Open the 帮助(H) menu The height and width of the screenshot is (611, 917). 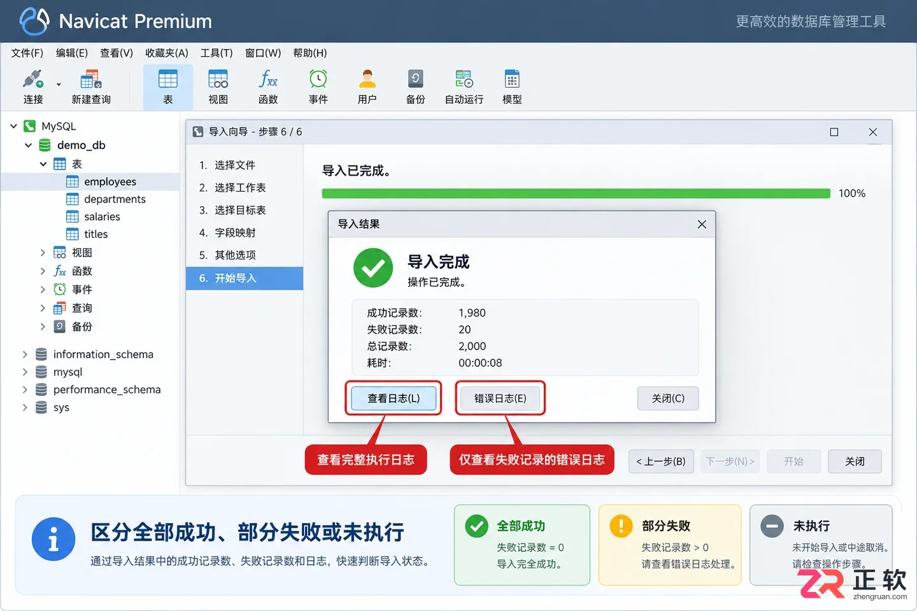[x=310, y=53]
